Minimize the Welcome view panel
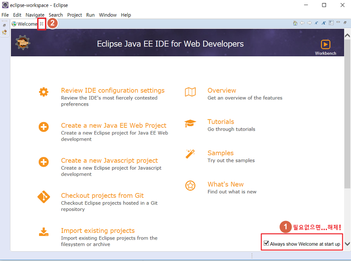 click(338, 22)
